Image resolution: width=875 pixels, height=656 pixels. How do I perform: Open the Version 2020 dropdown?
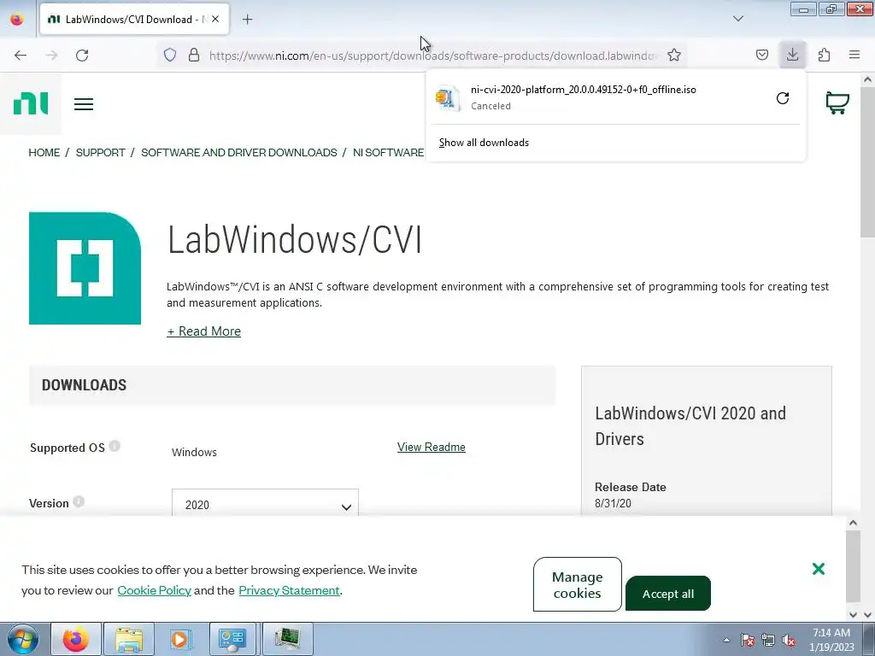[265, 503]
